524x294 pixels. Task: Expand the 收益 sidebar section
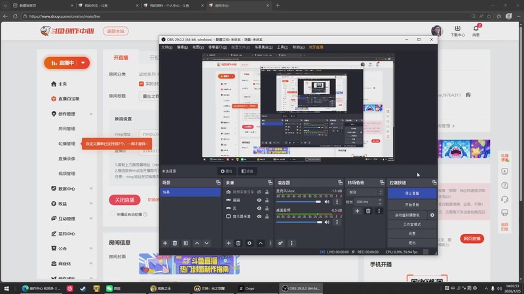tap(91, 204)
